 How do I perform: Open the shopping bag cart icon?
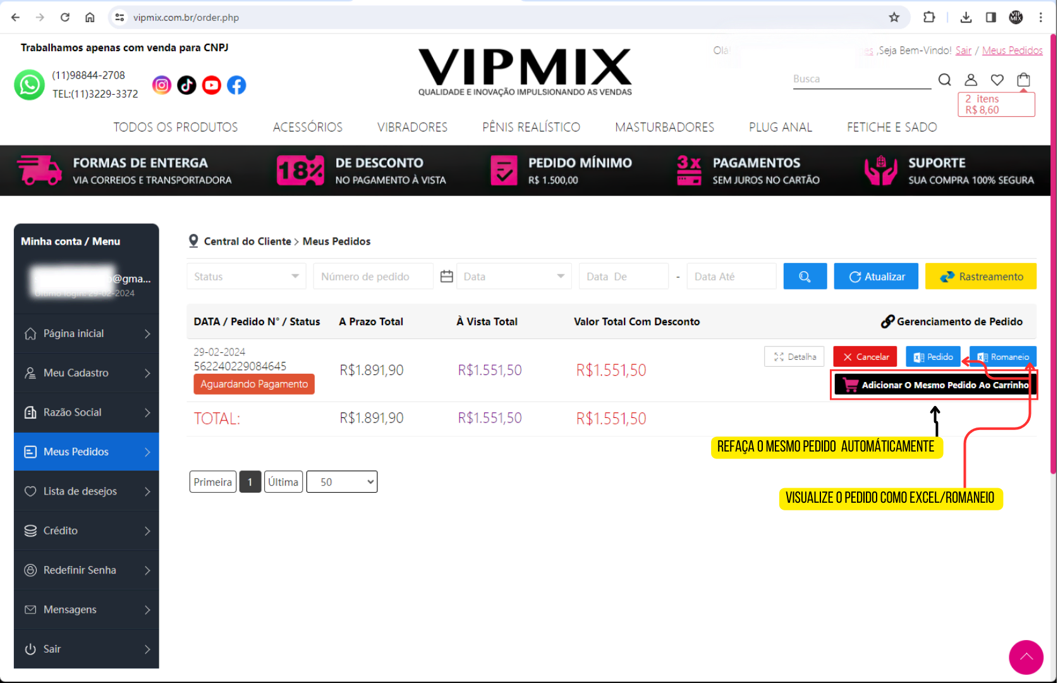[1024, 80]
